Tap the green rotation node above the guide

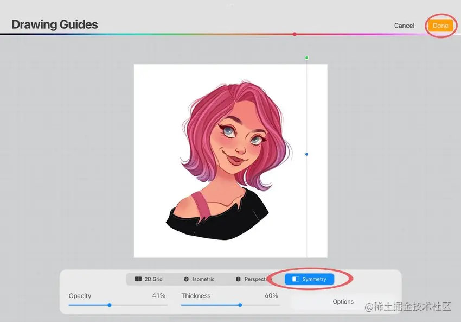click(x=306, y=57)
